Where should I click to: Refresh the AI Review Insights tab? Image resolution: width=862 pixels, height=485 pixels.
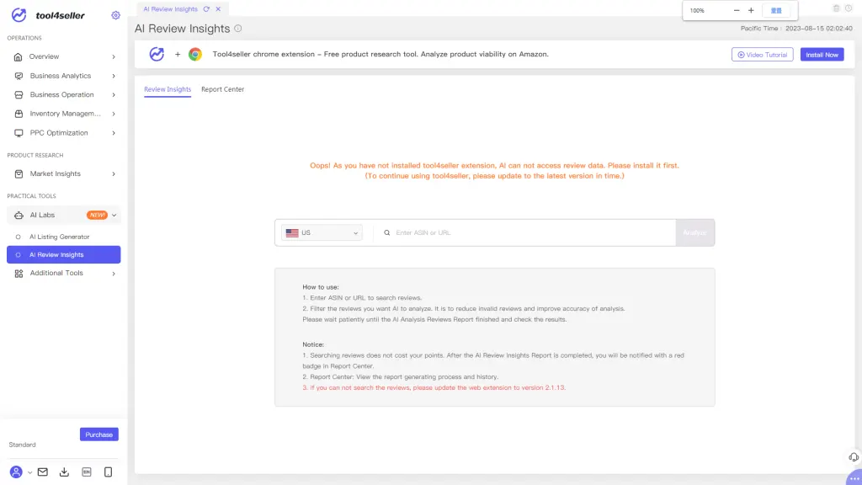click(x=206, y=9)
